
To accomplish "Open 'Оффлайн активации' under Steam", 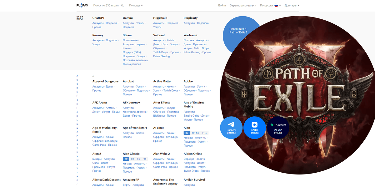I will click(x=135, y=60).
